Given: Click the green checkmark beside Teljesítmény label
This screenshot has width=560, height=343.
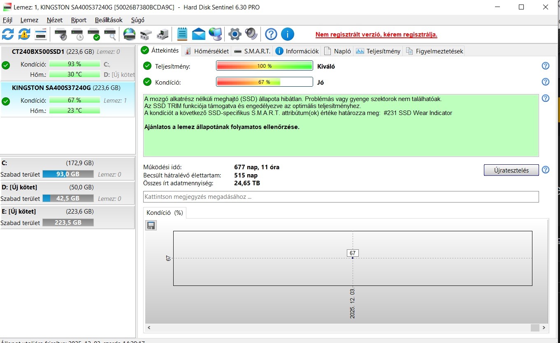Looking at the screenshot, I should (147, 66).
